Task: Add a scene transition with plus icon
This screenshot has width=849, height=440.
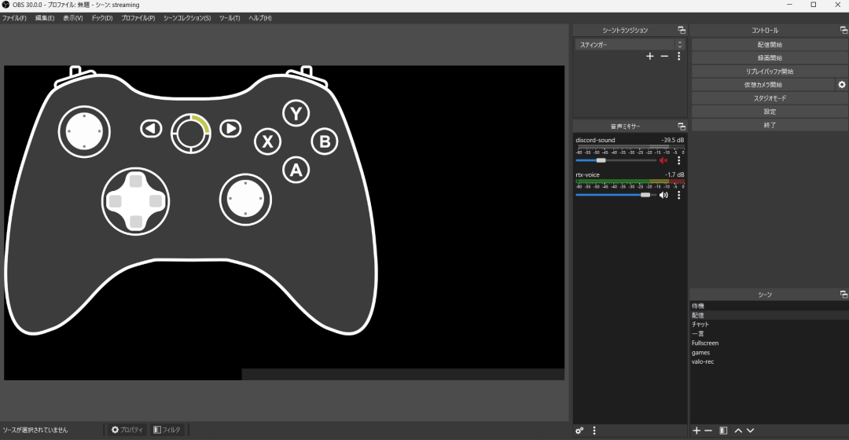Action: click(650, 57)
